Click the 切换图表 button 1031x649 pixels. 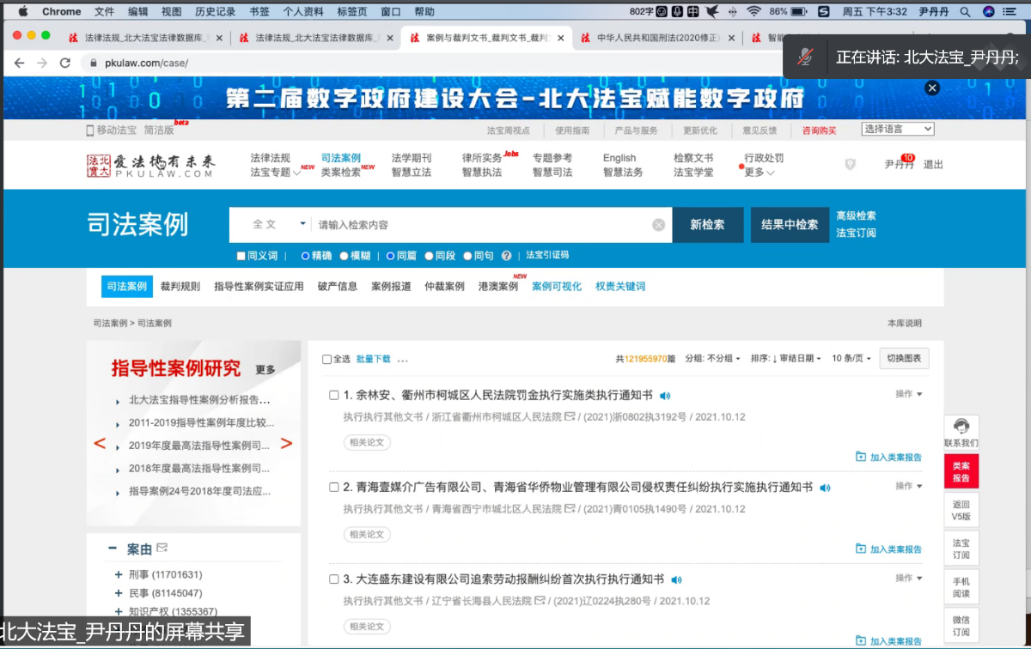[904, 359]
